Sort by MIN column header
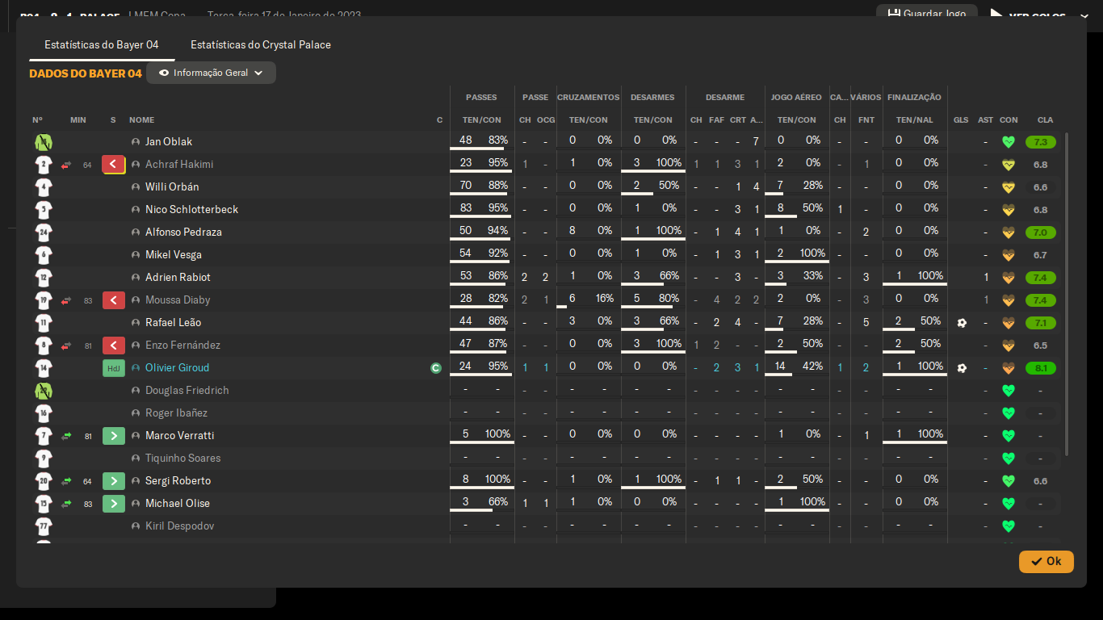 point(78,120)
